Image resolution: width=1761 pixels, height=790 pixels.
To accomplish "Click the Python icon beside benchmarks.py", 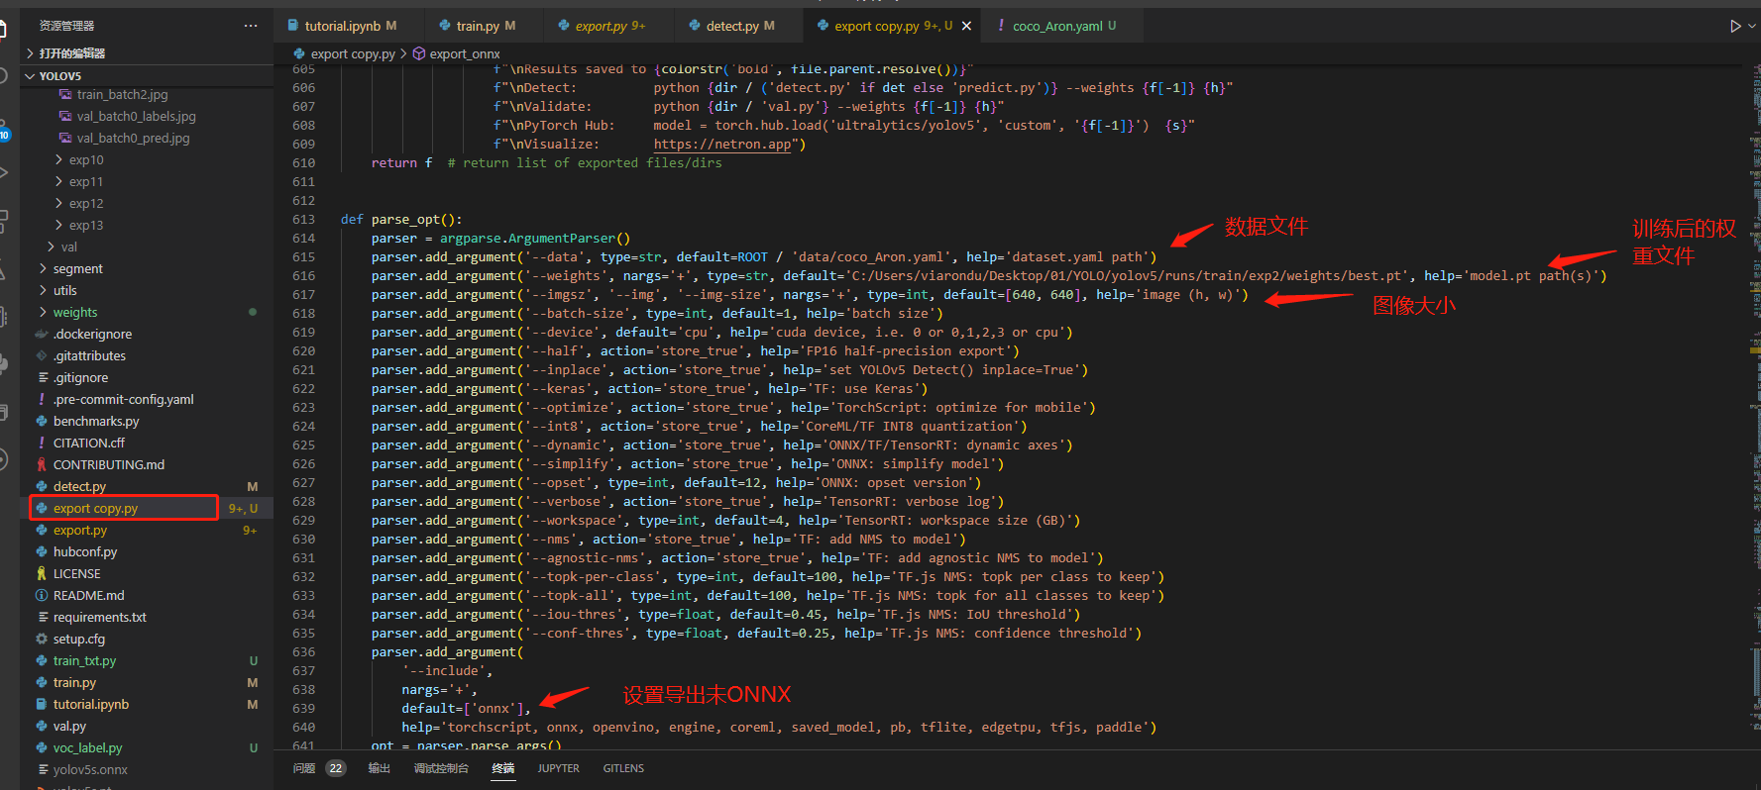I will coord(42,421).
